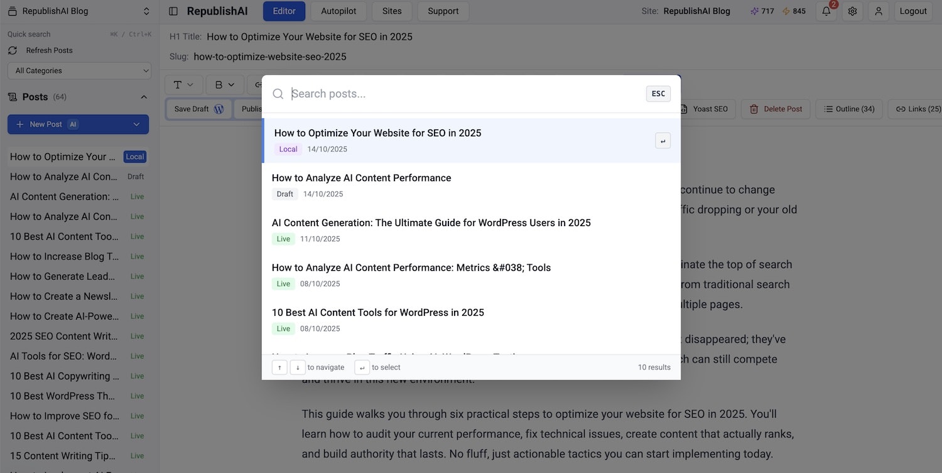Switch to the Autopilot tab
The width and height of the screenshot is (942, 473).
[x=338, y=11]
